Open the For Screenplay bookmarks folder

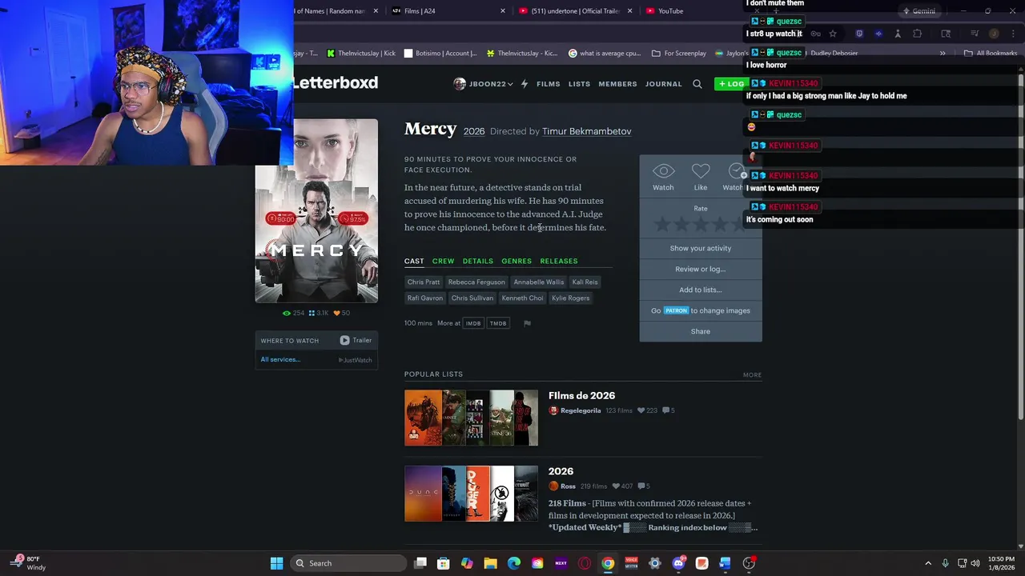point(679,54)
